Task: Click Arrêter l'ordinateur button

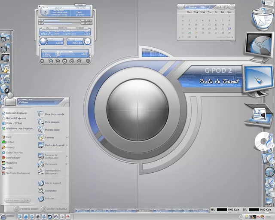Action: [x=55, y=209]
